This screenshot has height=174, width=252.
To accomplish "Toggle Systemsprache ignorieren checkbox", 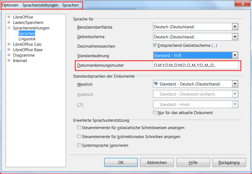I will click(79, 145).
